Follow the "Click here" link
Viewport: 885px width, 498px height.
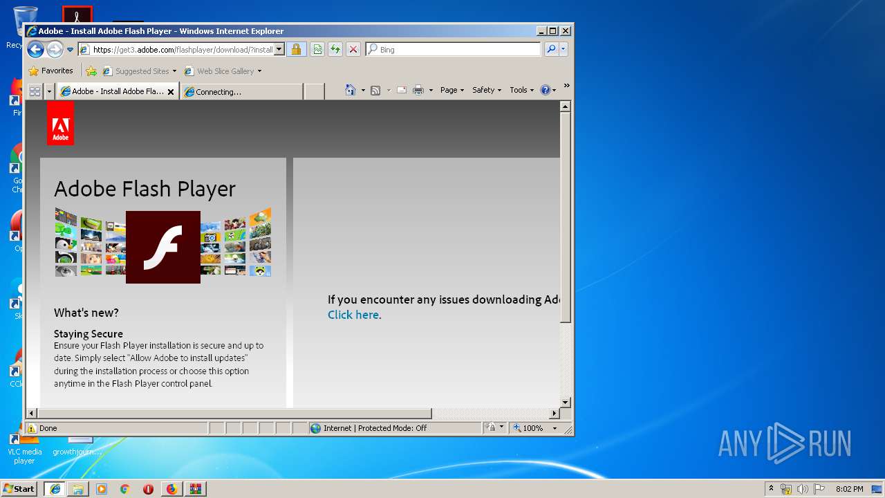353,315
